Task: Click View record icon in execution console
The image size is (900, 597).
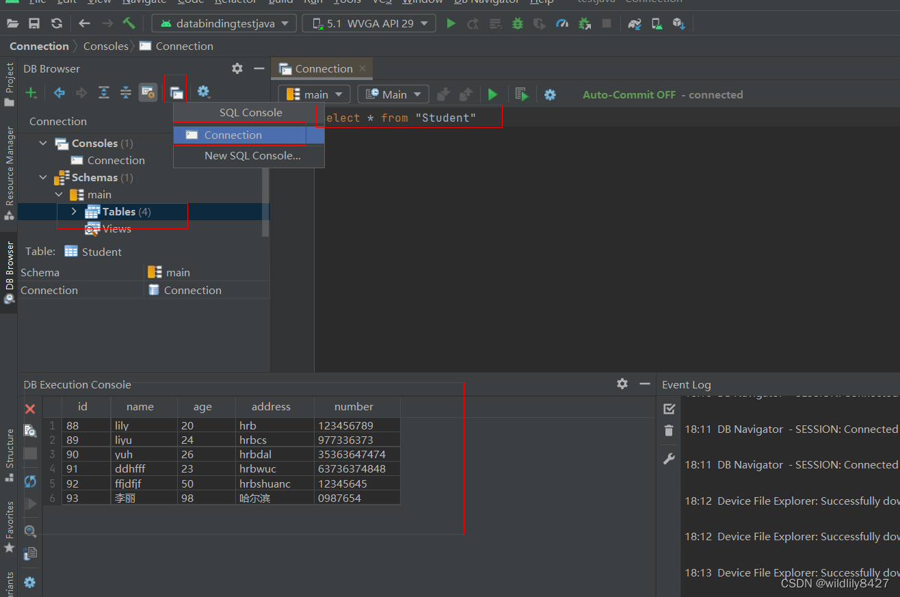Action: point(30,430)
